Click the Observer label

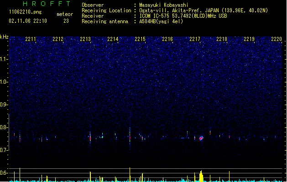point(93,5)
